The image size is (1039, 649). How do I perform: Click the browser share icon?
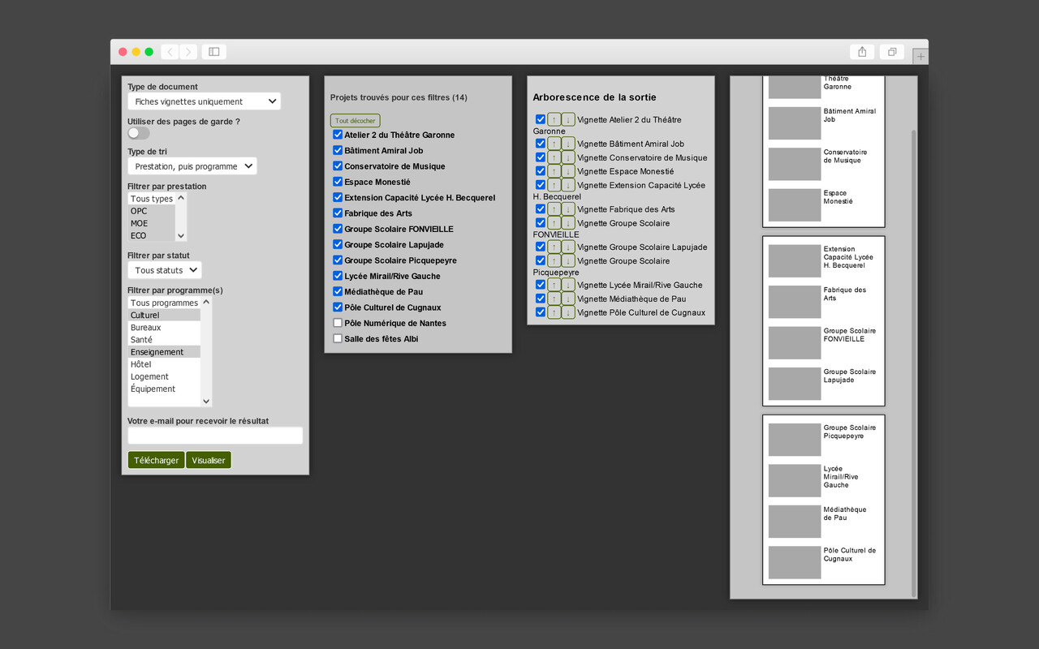pos(862,52)
